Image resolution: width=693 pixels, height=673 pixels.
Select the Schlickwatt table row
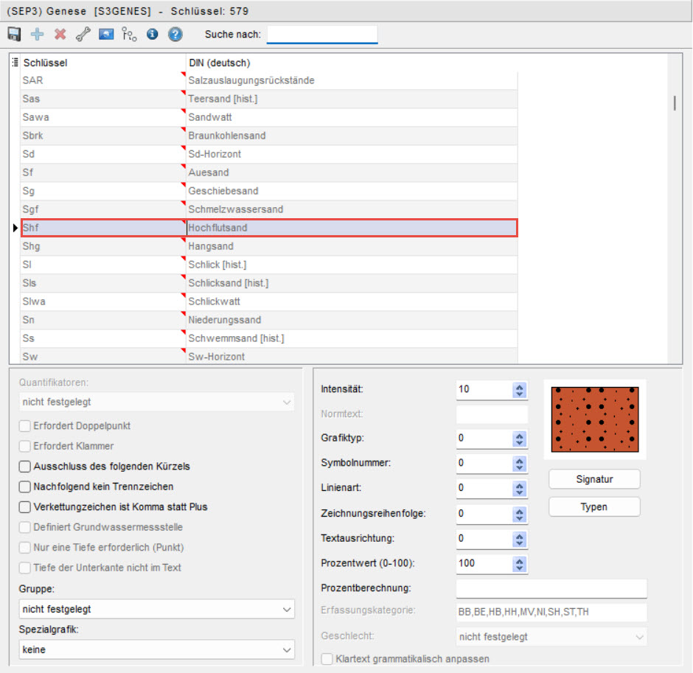[x=269, y=301]
